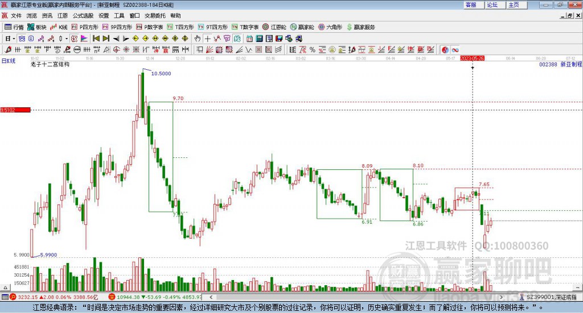Click the 002388 stock code
Screen dimensions: 583x313
click(548, 64)
